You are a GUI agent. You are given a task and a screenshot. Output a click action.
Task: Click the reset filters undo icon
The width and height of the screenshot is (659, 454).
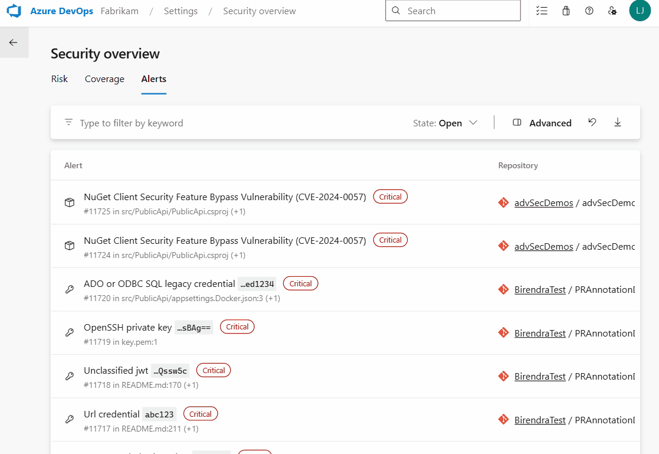(592, 122)
